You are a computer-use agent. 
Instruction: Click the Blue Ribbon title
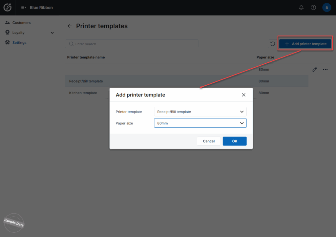pyautogui.click(x=41, y=8)
